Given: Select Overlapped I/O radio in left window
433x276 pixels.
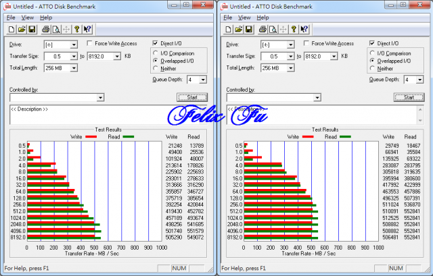Looking at the screenshot, I should coord(156,61).
